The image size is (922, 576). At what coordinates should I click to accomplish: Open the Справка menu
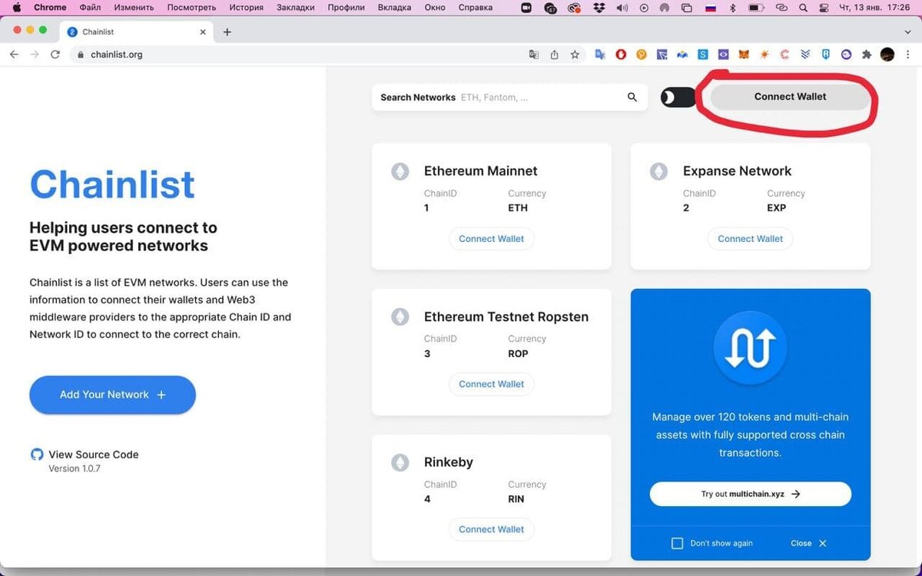click(475, 8)
